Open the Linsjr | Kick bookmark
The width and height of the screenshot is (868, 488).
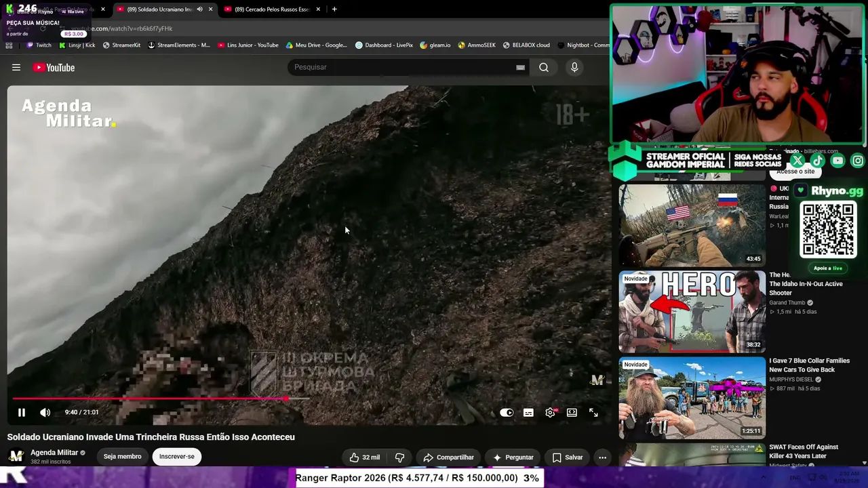(x=77, y=45)
